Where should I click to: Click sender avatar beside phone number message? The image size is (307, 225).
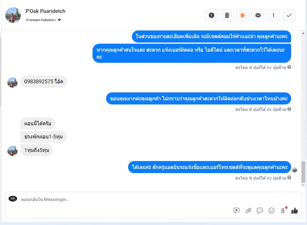pos(12,82)
